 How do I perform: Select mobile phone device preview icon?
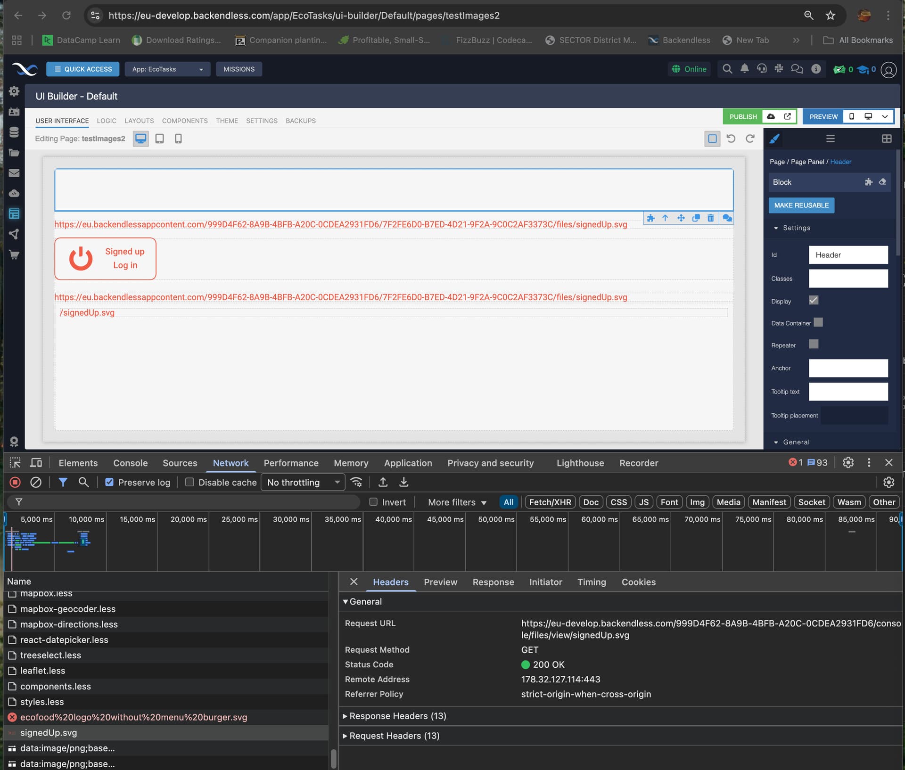pos(178,139)
